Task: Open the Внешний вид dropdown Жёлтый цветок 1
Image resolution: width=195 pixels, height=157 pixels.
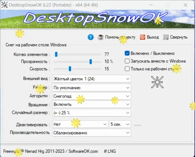Action: (x=92, y=79)
